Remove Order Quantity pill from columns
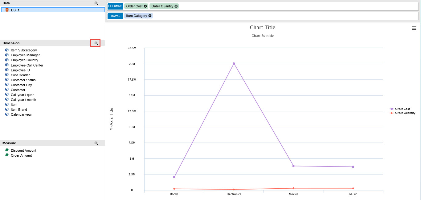 pos(176,6)
